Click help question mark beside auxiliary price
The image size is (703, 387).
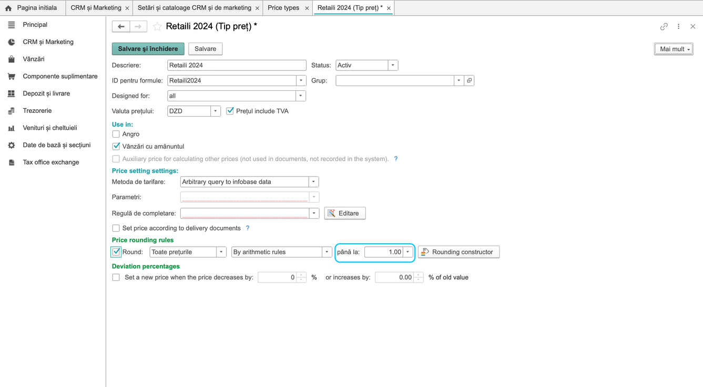point(396,159)
